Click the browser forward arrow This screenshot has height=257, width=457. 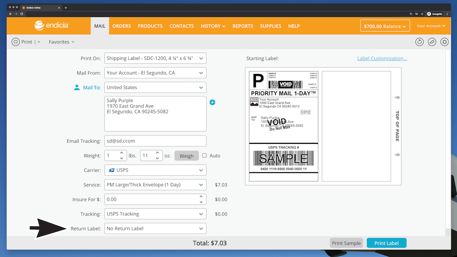[x=16, y=14]
